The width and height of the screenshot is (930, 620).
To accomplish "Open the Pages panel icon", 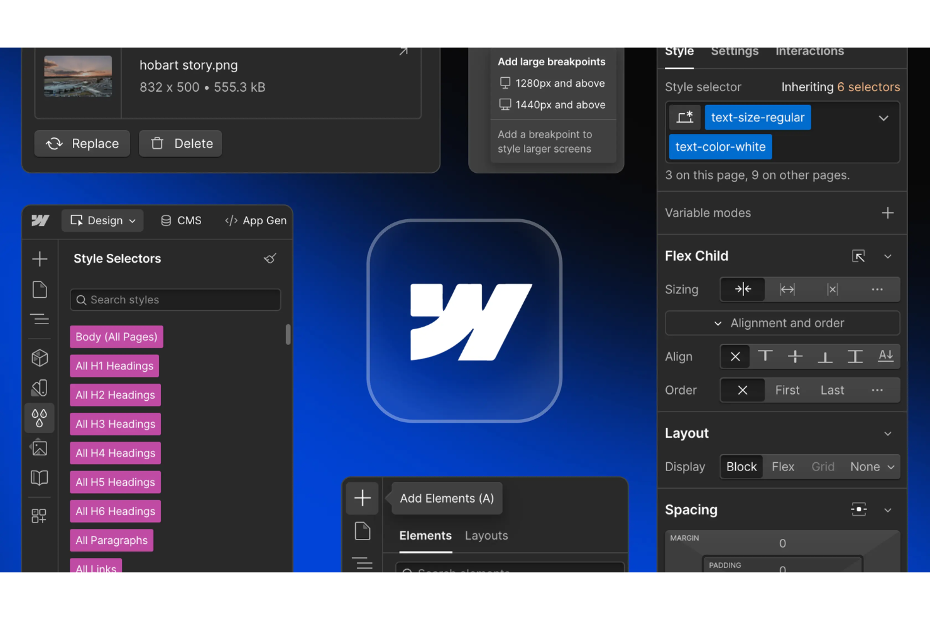I will click(40, 289).
